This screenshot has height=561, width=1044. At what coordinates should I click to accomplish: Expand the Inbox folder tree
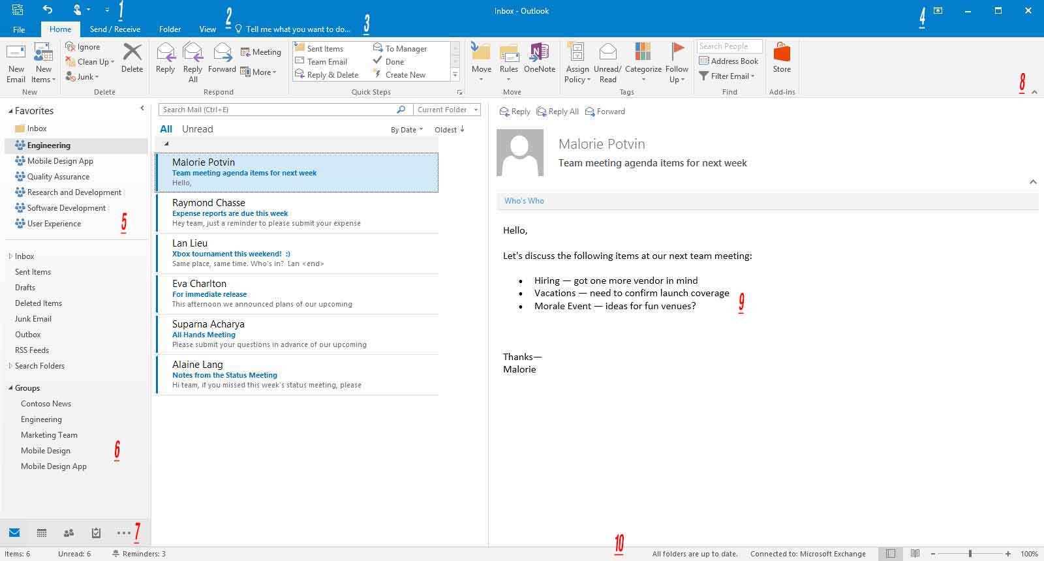point(10,256)
